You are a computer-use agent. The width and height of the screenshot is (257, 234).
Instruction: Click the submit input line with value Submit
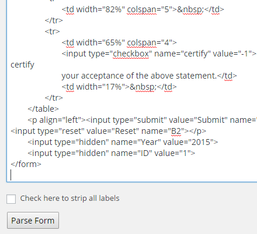click(x=143, y=120)
